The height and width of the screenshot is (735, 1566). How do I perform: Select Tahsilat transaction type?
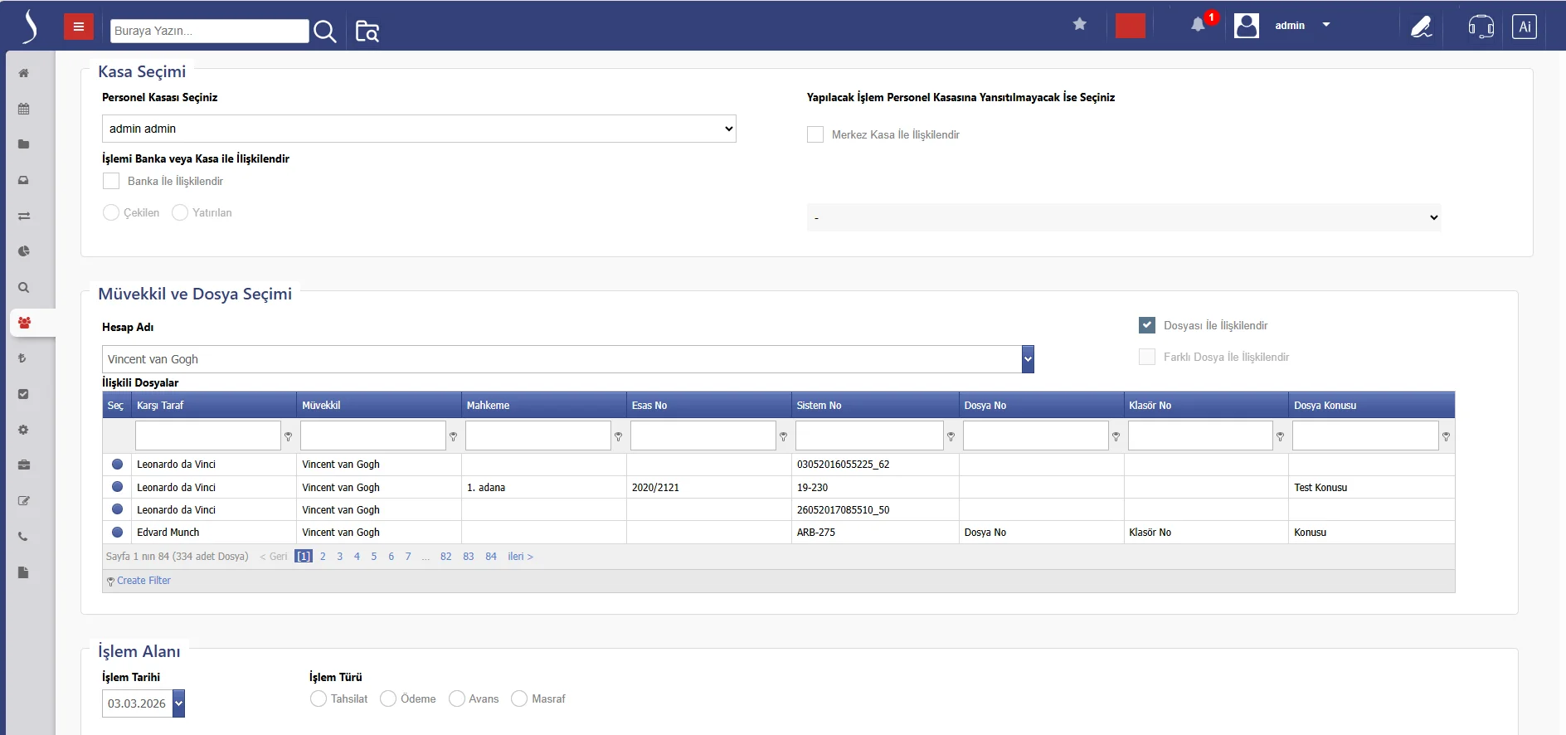point(319,698)
